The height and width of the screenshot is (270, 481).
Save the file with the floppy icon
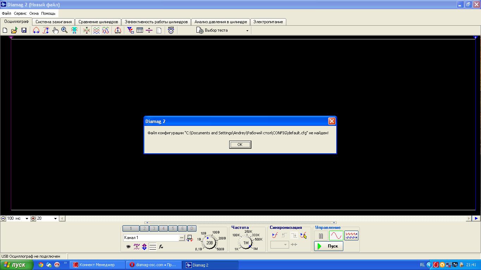[x=24, y=31]
